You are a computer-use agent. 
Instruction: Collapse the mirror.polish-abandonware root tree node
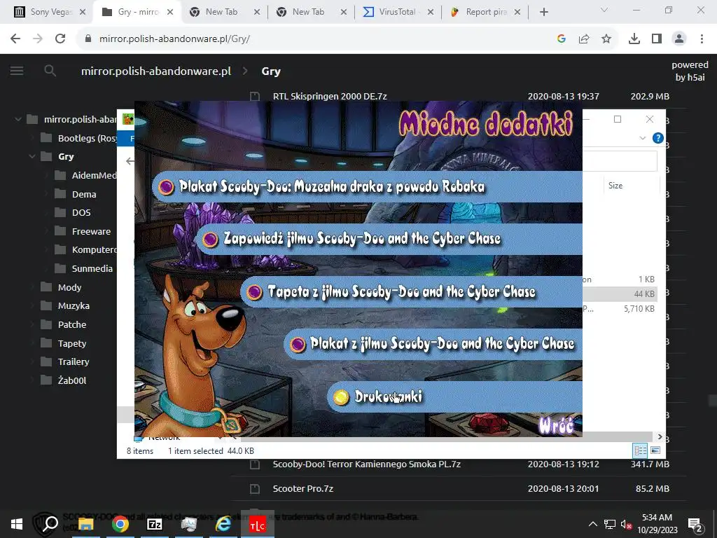coord(18,119)
